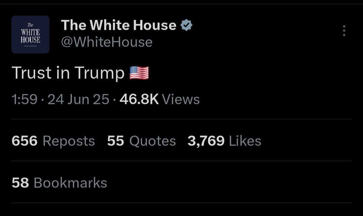The width and height of the screenshot is (363, 216).
Task: Open the Bookmarks label
Action: 70,183
